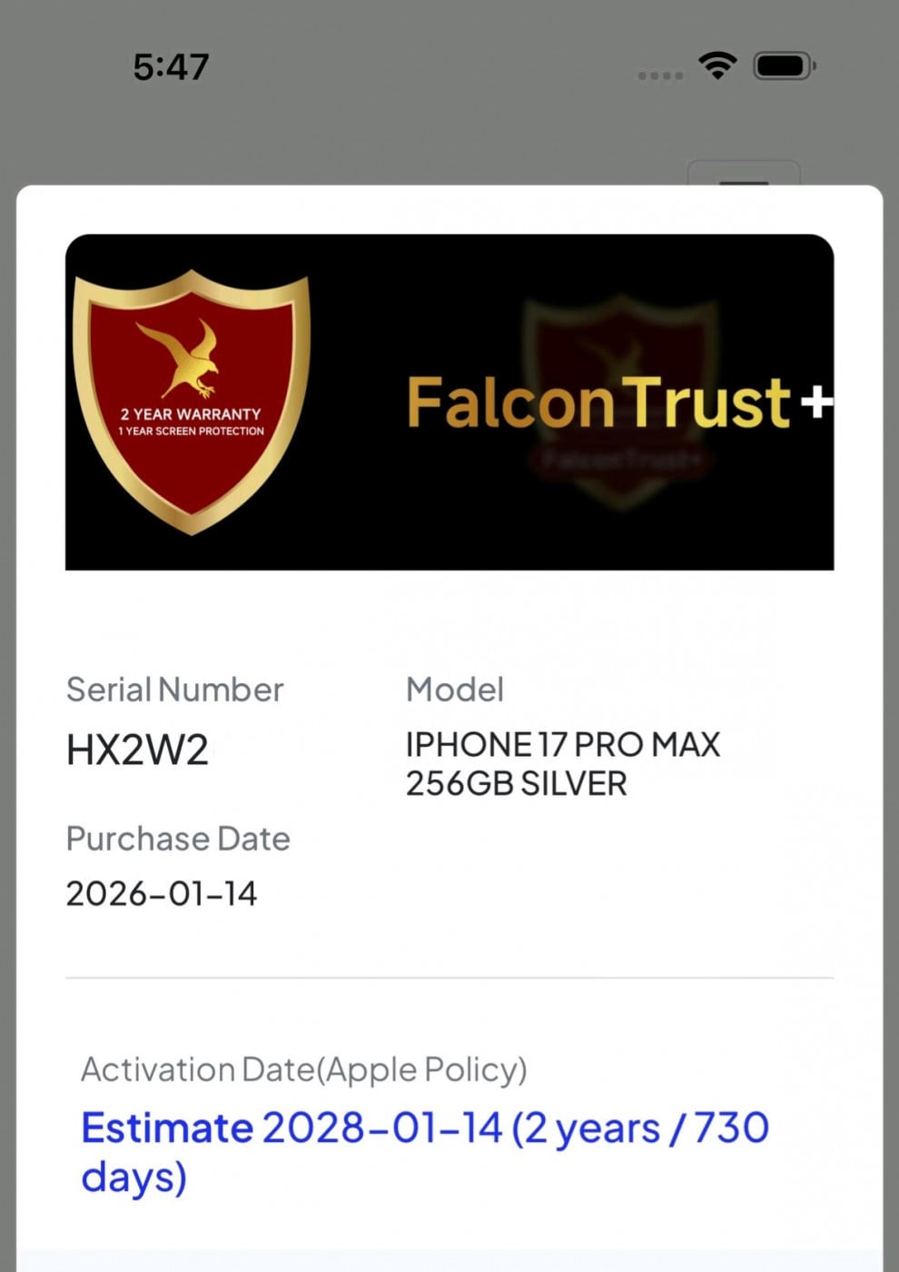Image resolution: width=899 pixels, height=1272 pixels.
Task: Select the purchase date 2026-01-14
Action: click(x=162, y=894)
